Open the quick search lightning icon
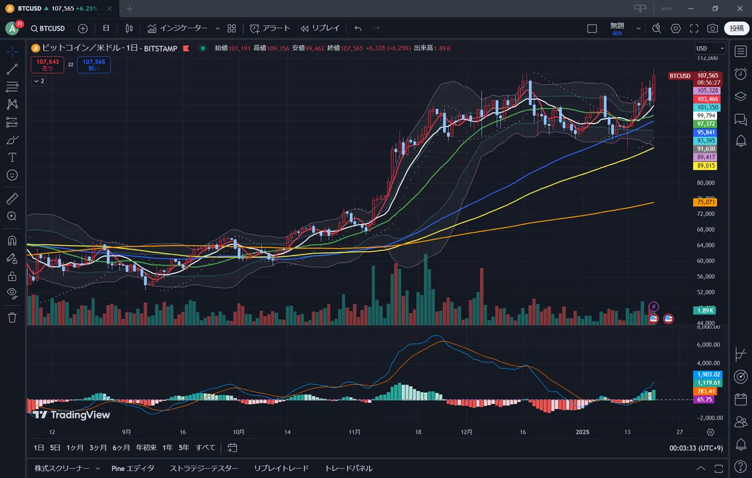Viewport: 752px width, 478px height. (657, 28)
